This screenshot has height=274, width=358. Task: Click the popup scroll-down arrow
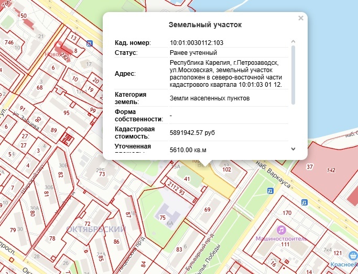[x=294, y=149]
